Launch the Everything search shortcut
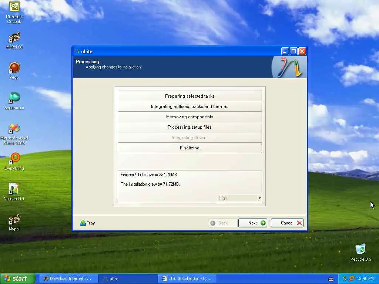 tap(14, 162)
